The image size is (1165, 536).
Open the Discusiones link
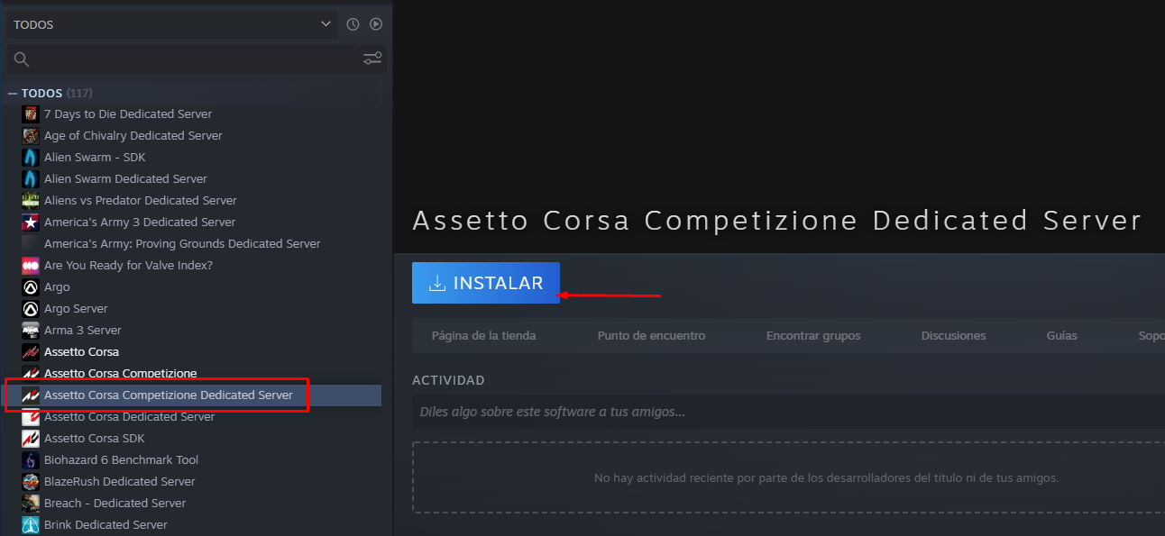pyautogui.click(x=953, y=336)
